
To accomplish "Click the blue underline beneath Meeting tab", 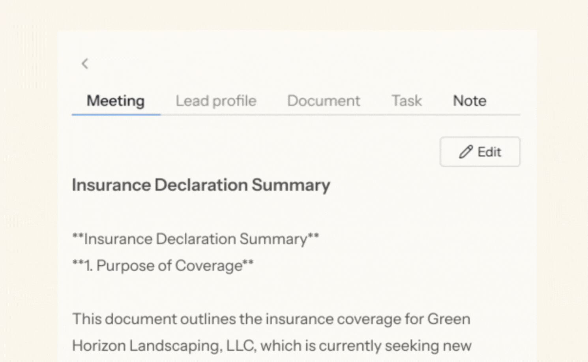I will tap(116, 114).
